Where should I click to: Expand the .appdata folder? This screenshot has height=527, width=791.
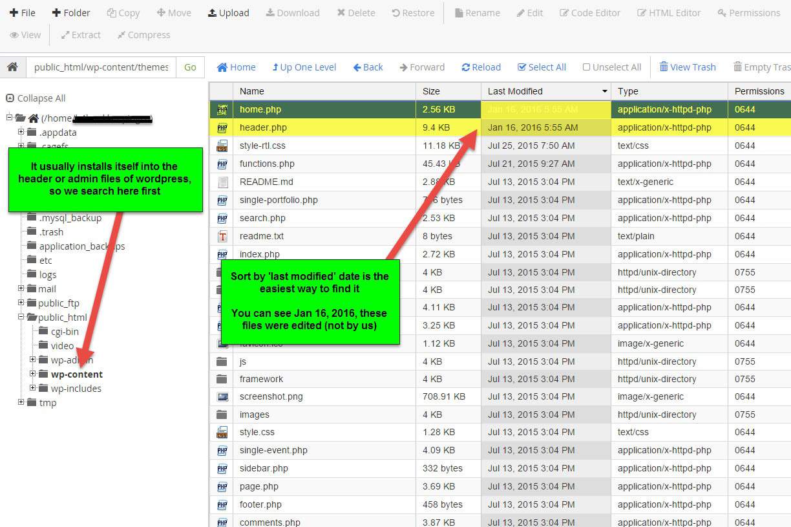[21, 132]
